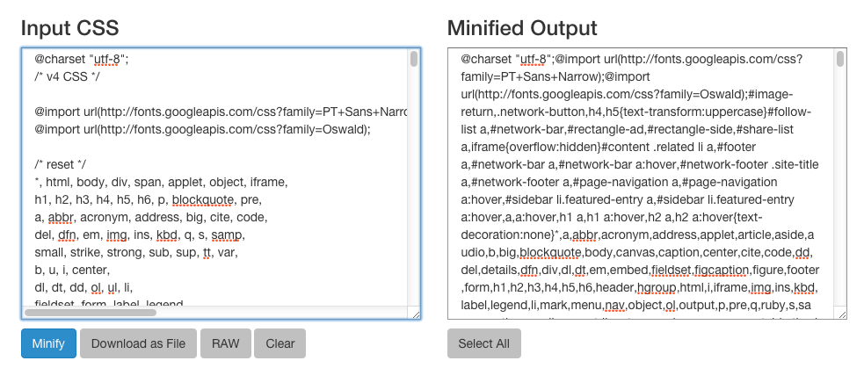The image size is (864, 368).
Task: Click the Input CSS horizontal scrollbar thumb
Action: click(x=91, y=313)
